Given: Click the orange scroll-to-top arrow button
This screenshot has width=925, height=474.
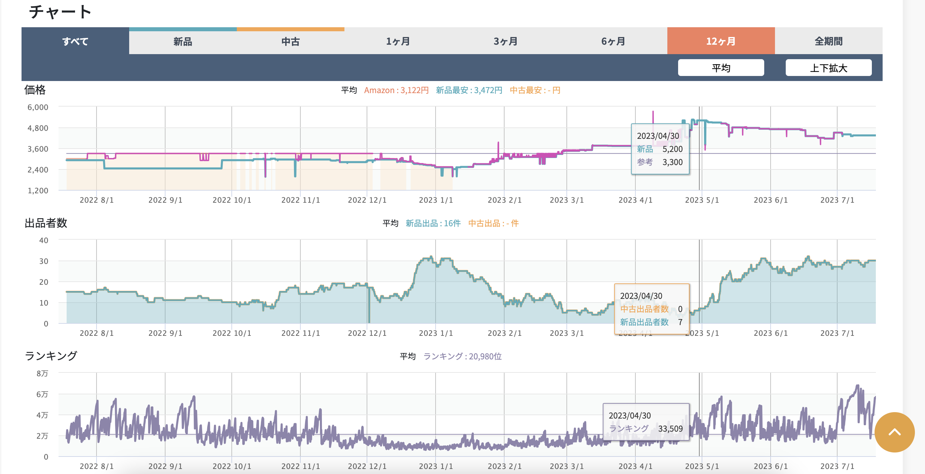Looking at the screenshot, I should (x=894, y=432).
